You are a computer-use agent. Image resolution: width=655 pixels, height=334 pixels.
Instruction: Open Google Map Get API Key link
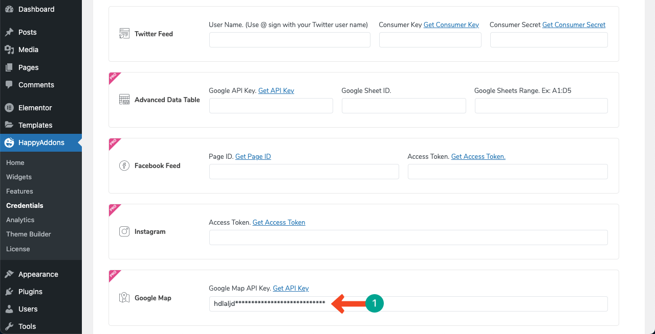point(291,288)
